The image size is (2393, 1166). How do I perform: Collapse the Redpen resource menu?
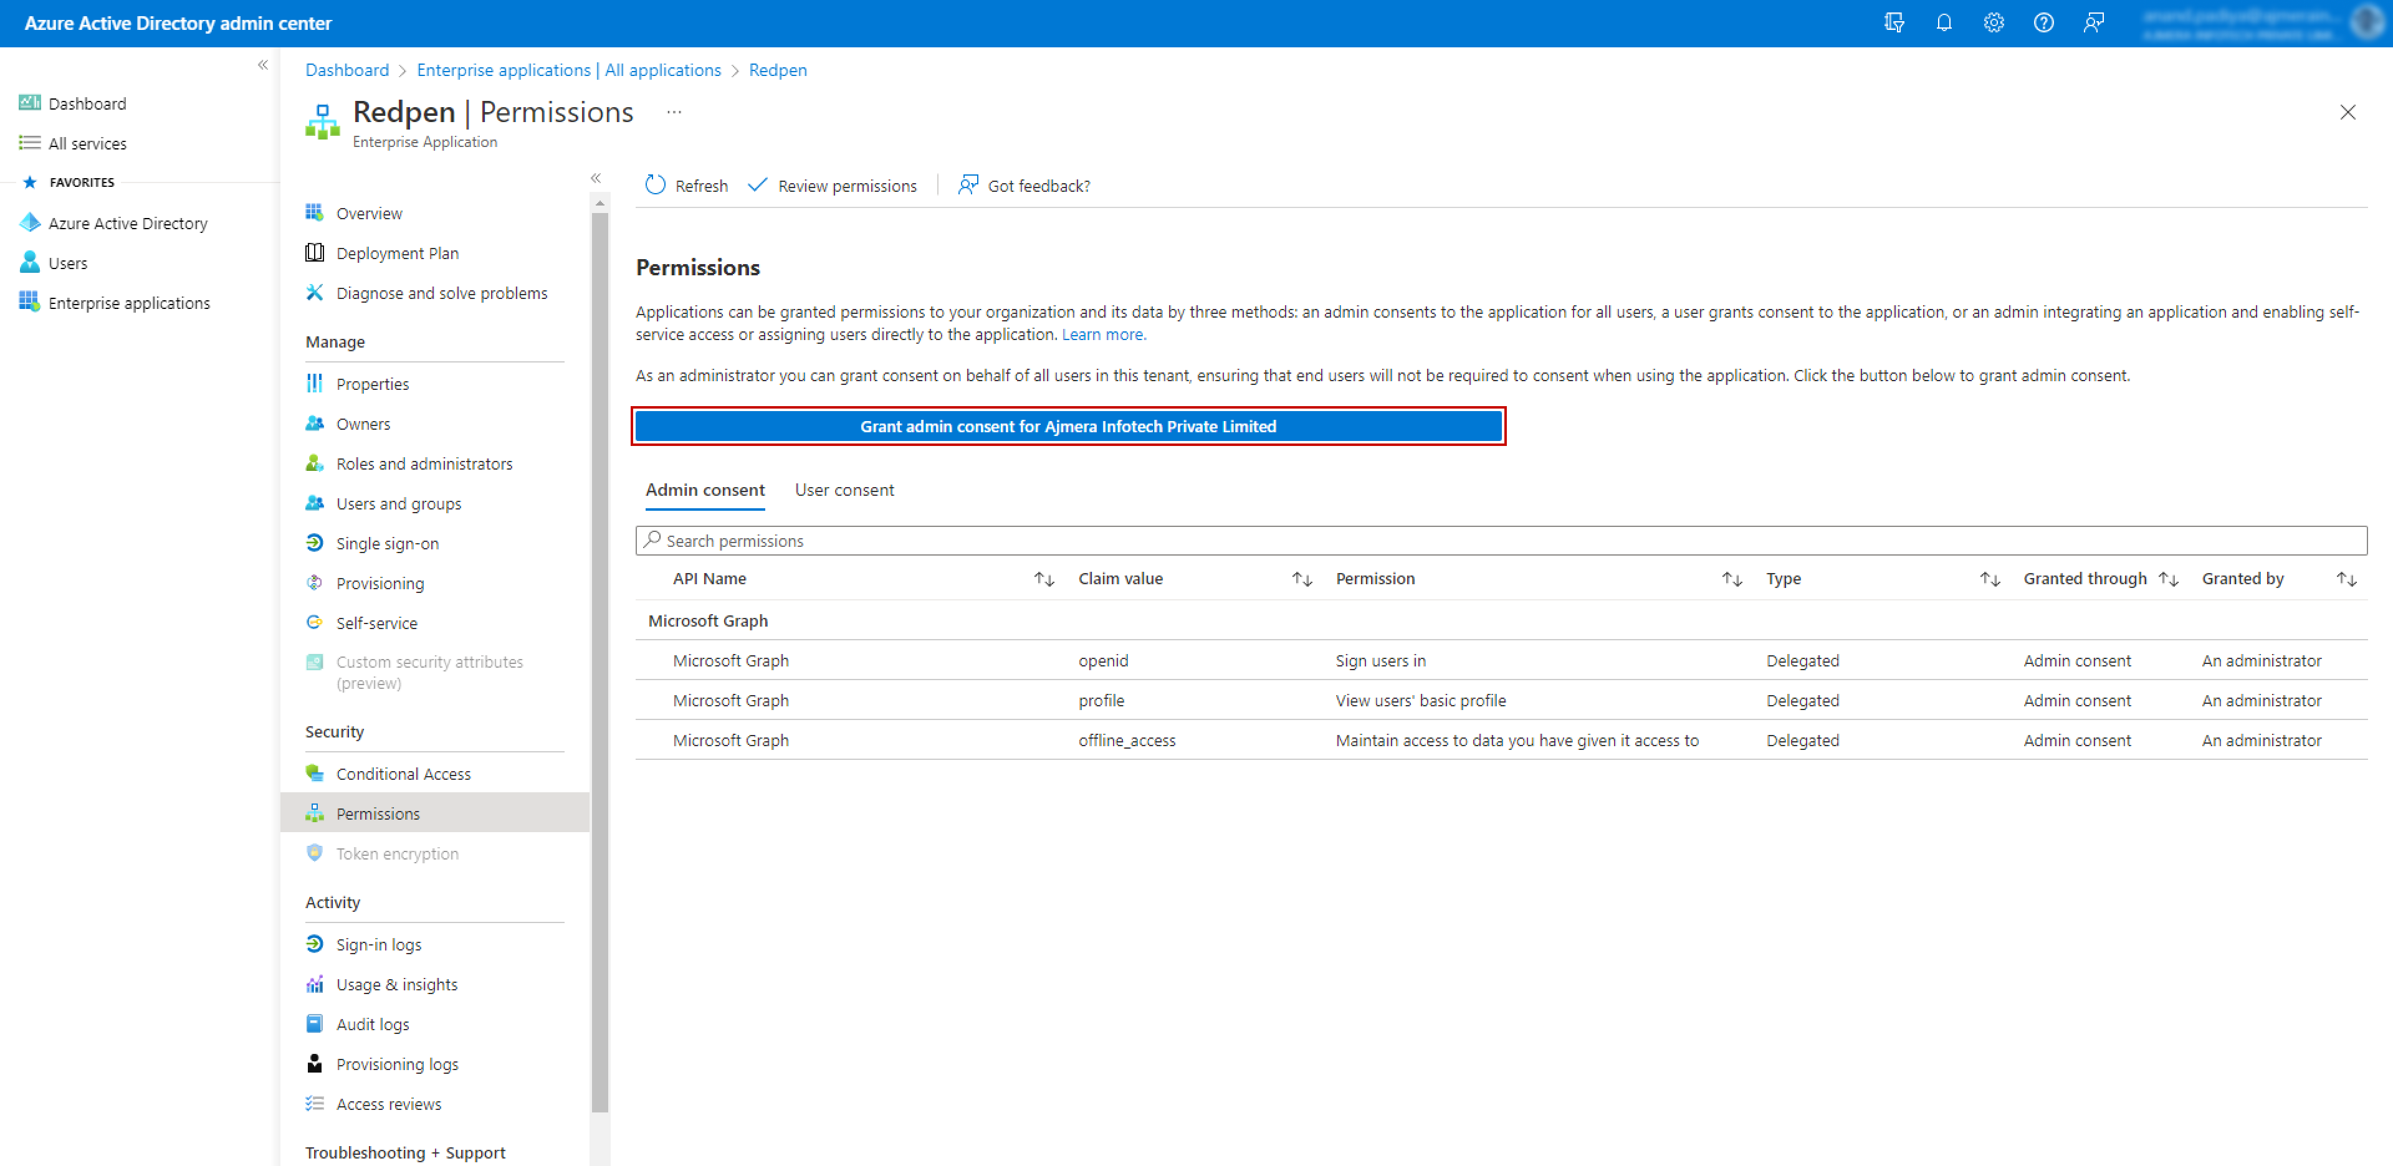click(x=596, y=178)
